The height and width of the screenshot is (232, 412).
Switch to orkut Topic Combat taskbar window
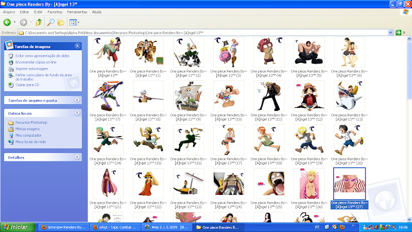point(115,227)
